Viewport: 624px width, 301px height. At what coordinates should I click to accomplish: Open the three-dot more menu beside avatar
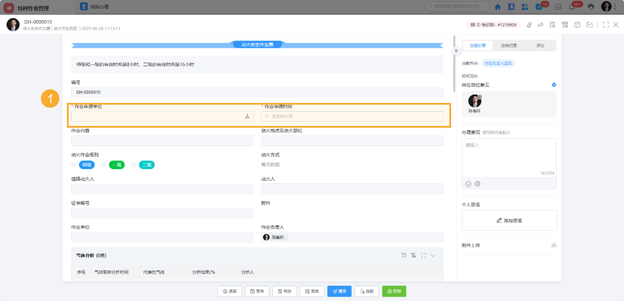click(616, 7)
